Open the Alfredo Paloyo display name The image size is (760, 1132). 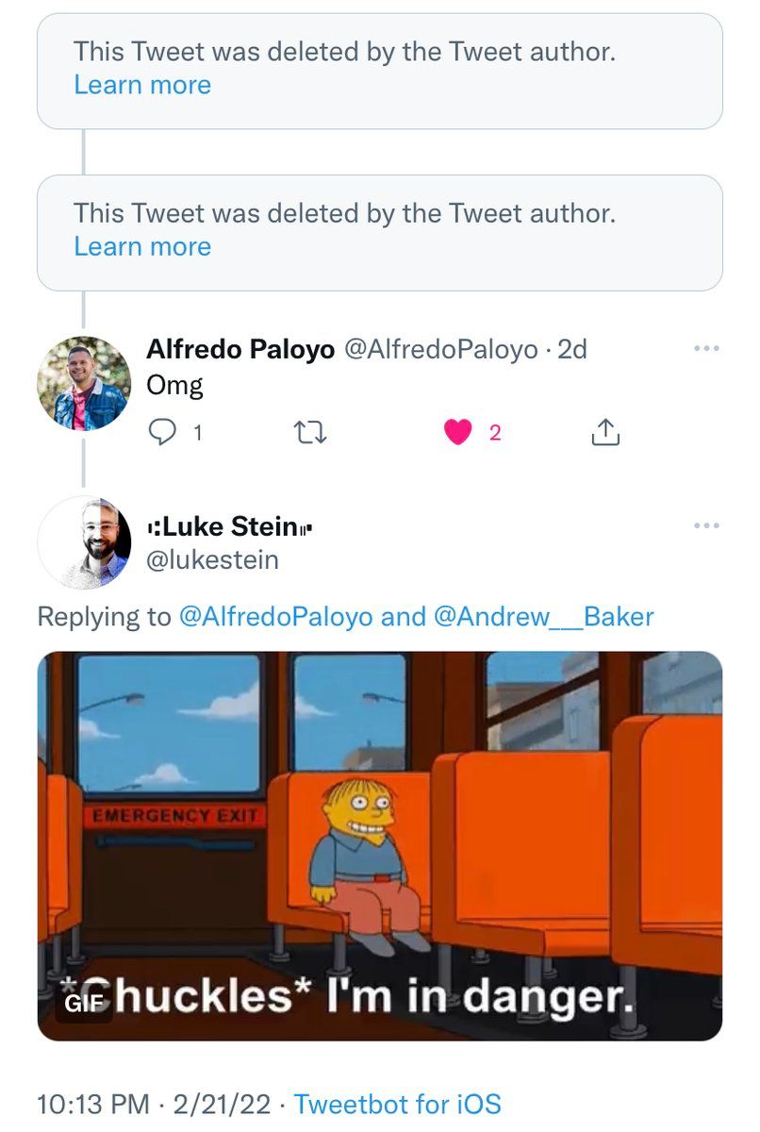240,349
